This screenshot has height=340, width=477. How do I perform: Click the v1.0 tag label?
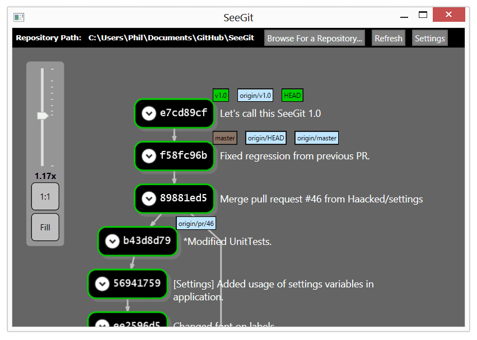(221, 96)
